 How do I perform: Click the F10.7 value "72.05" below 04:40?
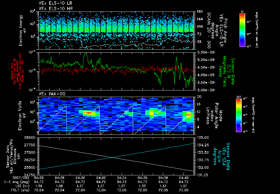pos(183,190)
